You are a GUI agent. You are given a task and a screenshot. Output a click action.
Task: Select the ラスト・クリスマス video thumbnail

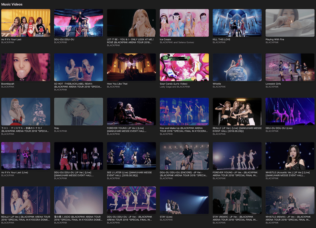[x=26, y=112]
